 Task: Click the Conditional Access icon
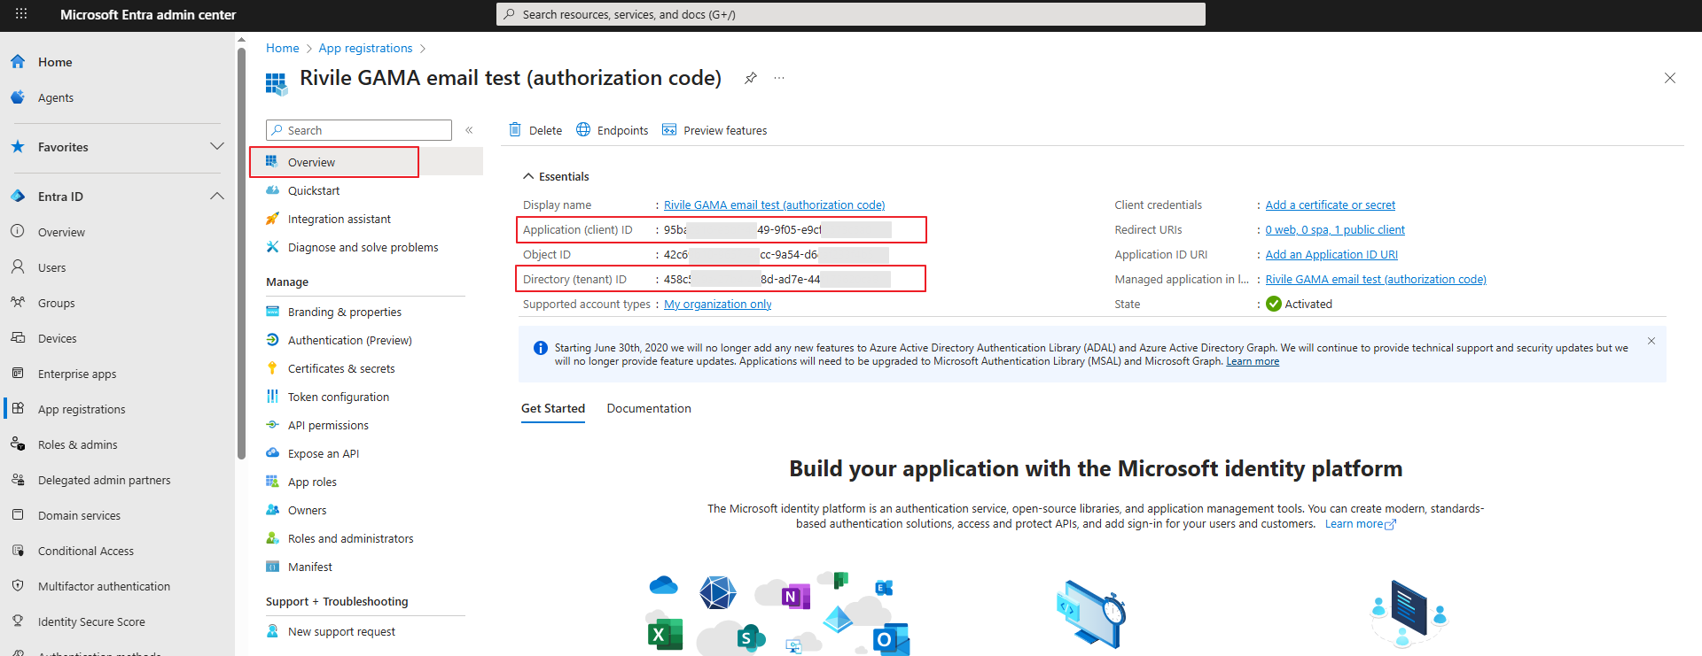18,550
